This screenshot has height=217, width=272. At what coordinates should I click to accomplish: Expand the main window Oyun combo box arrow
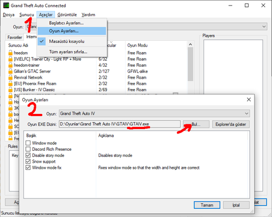[x=264, y=27]
